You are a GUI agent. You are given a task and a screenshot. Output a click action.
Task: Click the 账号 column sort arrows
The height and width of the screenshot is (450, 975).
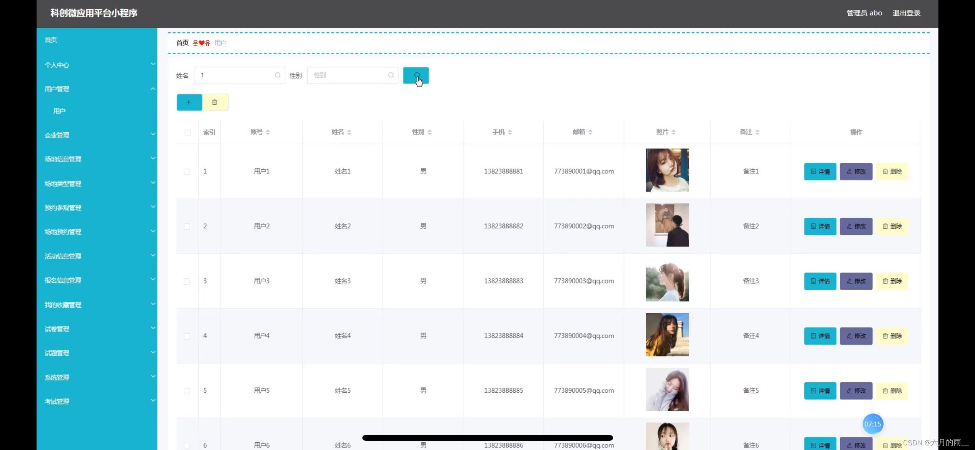pyautogui.click(x=268, y=132)
